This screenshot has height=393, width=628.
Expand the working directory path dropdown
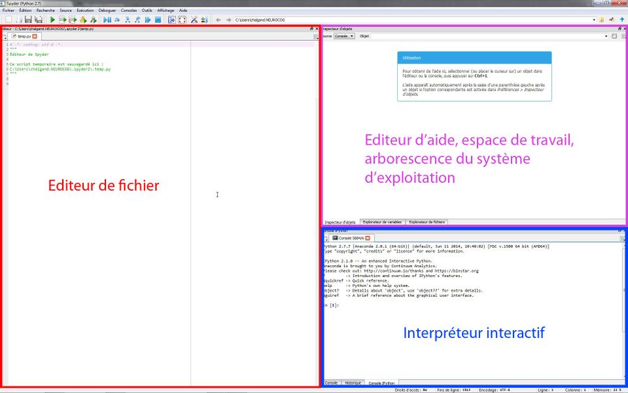pos(593,20)
